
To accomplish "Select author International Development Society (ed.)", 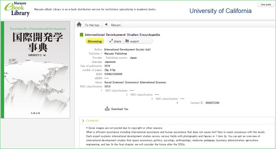I will [x=127, y=49].
